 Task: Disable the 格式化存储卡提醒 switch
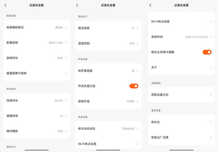207,52
